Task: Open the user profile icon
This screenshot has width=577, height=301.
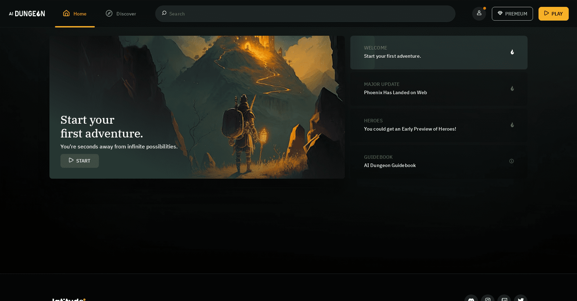Action: tap(479, 13)
